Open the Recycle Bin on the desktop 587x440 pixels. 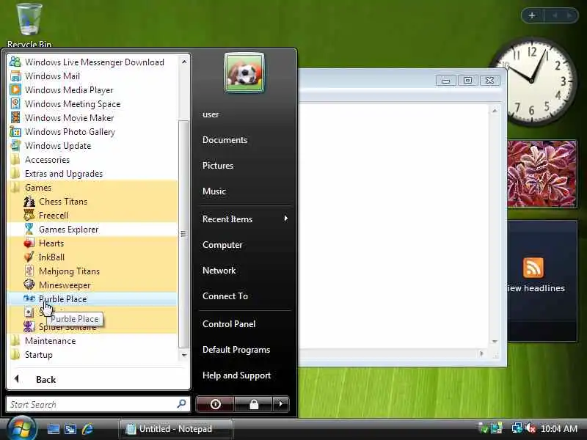[x=29, y=25]
